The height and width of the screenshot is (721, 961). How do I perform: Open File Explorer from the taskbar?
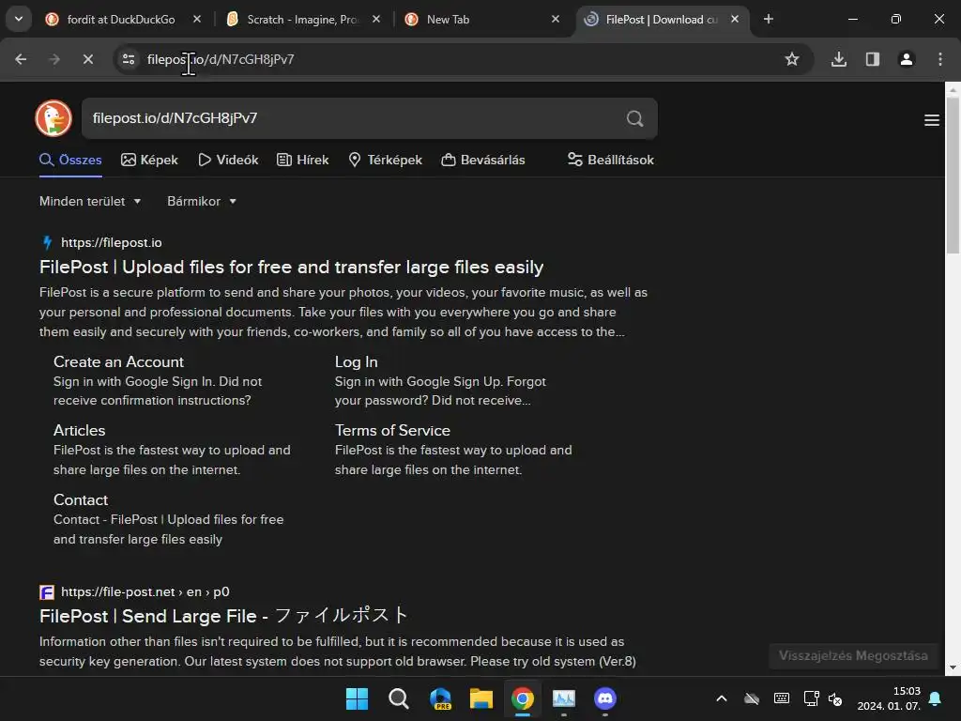coord(481,698)
